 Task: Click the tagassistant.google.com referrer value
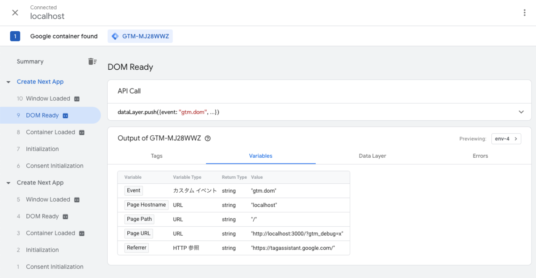pos(293,248)
